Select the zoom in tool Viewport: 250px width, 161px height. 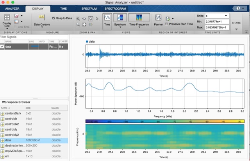pyautogui.click(x=78, y=18)
